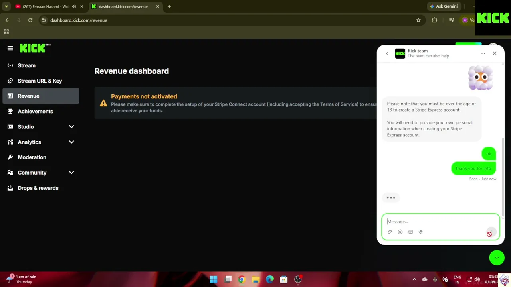The width and height of the screenshot is (511, 287).
Task: Open chat options three-dot menu
Action: (483, 53)
